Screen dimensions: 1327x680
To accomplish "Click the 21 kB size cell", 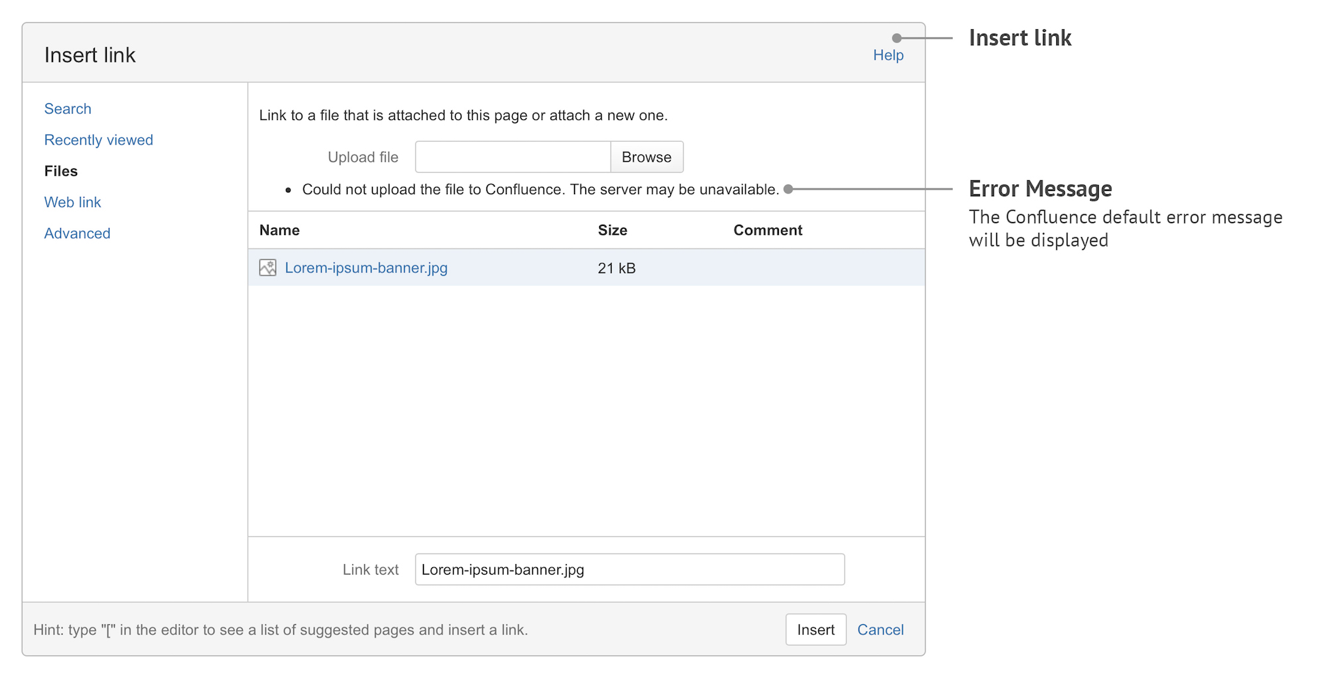I will [x=616, y=268].
